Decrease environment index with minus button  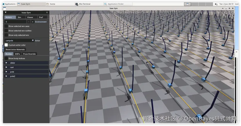[x=29, y=22]
